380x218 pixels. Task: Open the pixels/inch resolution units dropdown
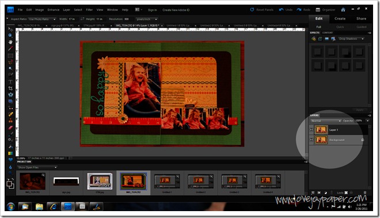point(147,19)
